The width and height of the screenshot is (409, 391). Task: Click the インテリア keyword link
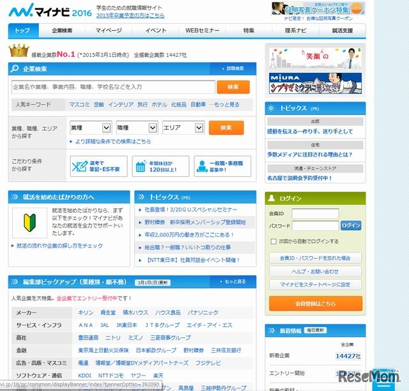pyautogui.click(x=121, y=105)
